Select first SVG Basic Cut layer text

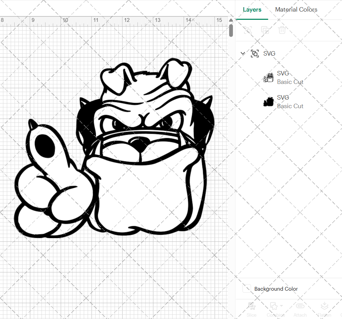(x=290, y=77)
